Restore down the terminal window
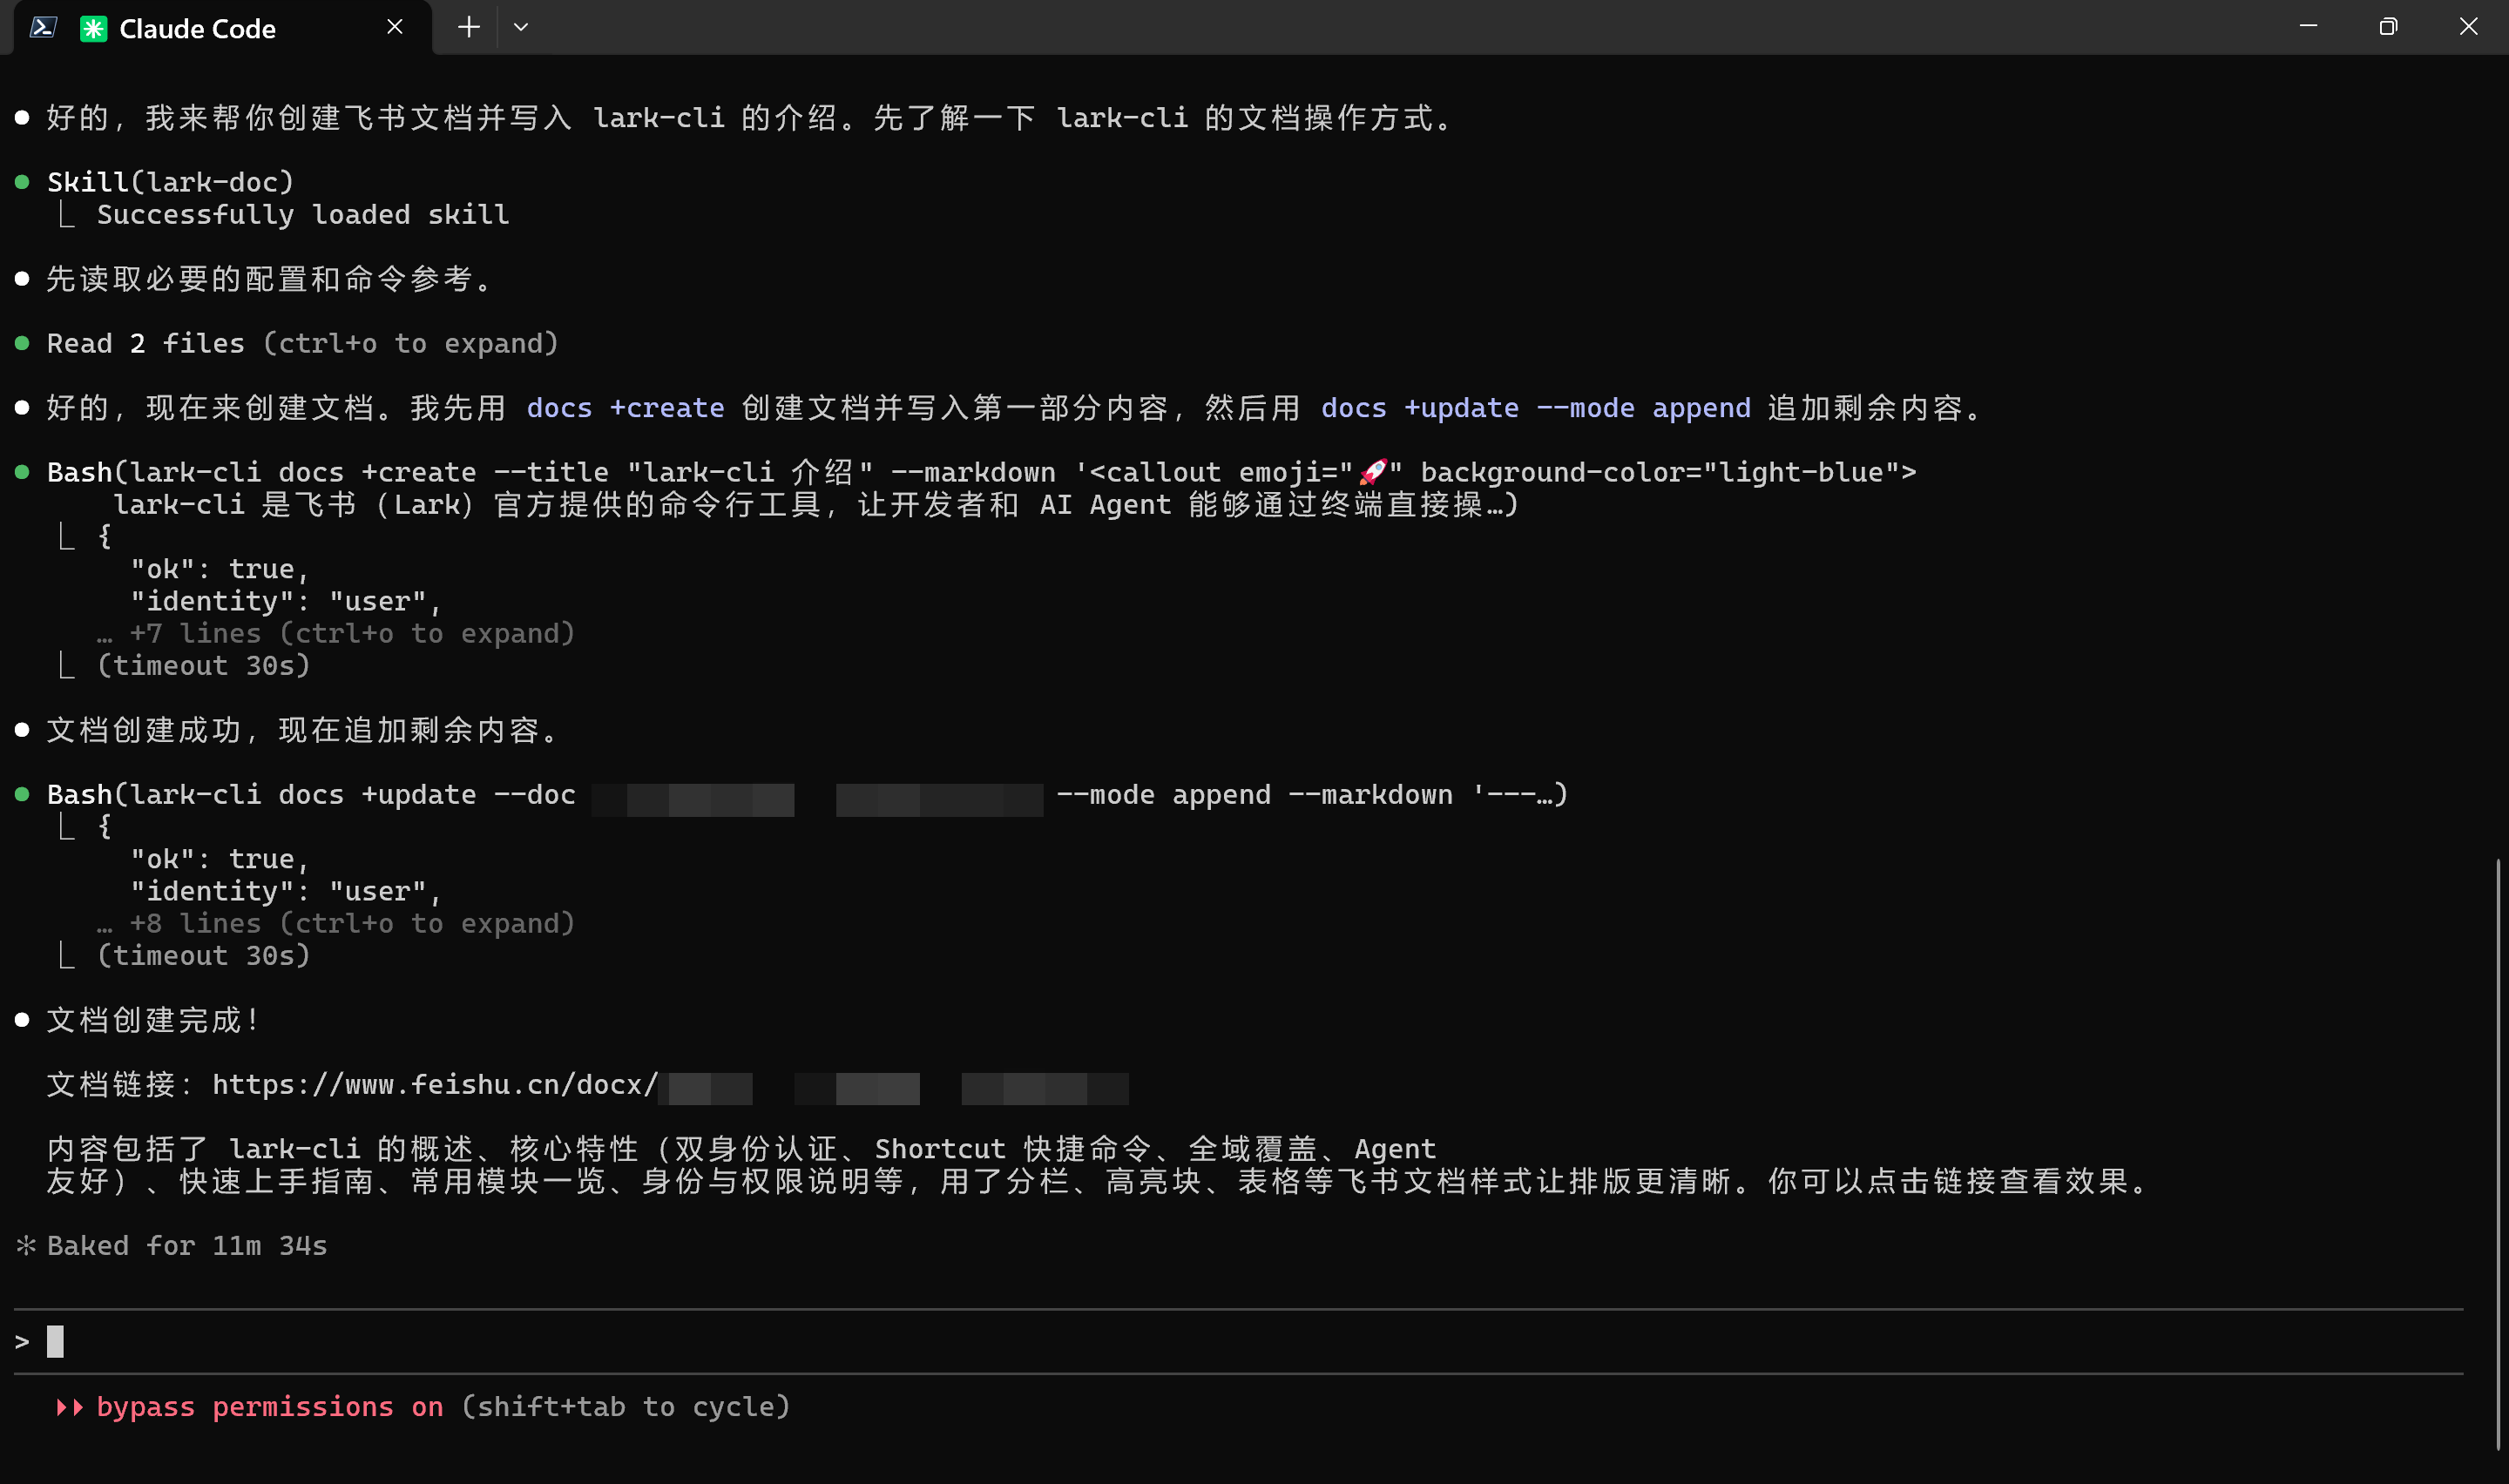Screen dimensions: 2509x1484 [x=2388, y=26]
